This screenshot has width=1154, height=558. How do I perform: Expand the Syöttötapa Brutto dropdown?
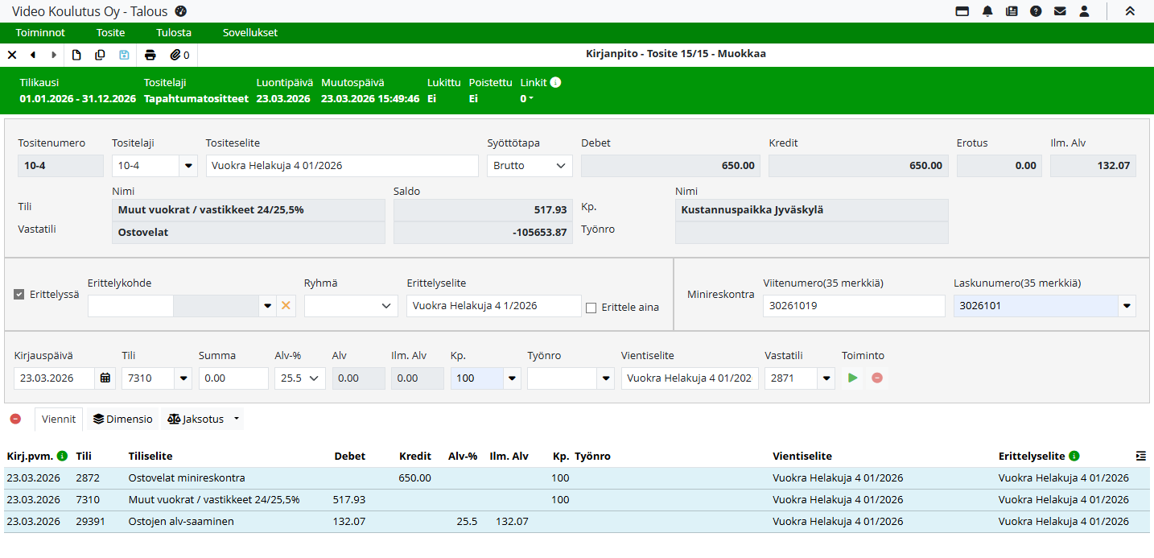tap(529, 166)
